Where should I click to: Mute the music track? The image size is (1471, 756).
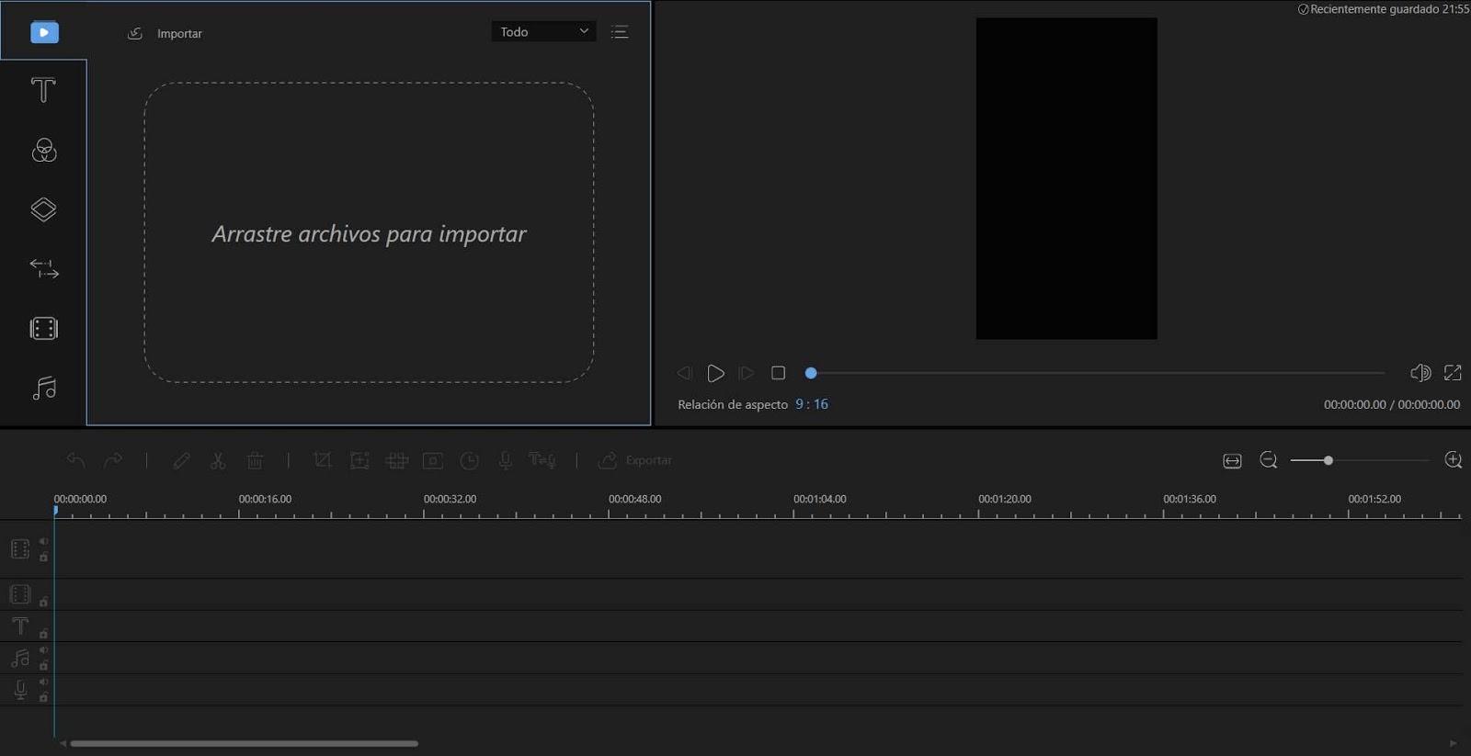click(x=43, y=650)
